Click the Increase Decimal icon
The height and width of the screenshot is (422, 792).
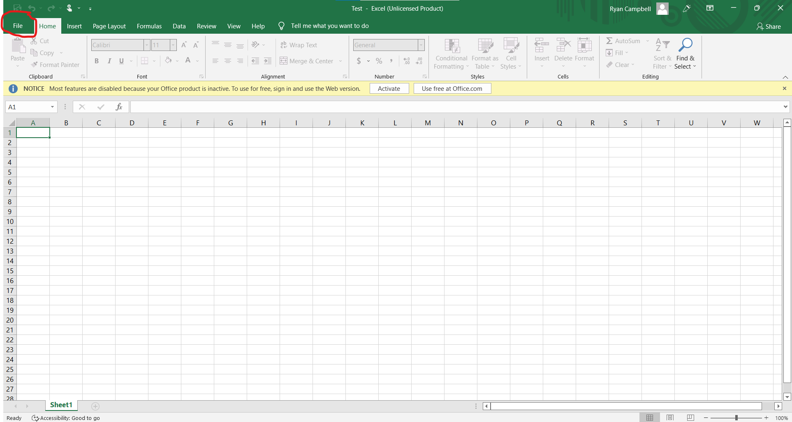click(x=407, y=61)
